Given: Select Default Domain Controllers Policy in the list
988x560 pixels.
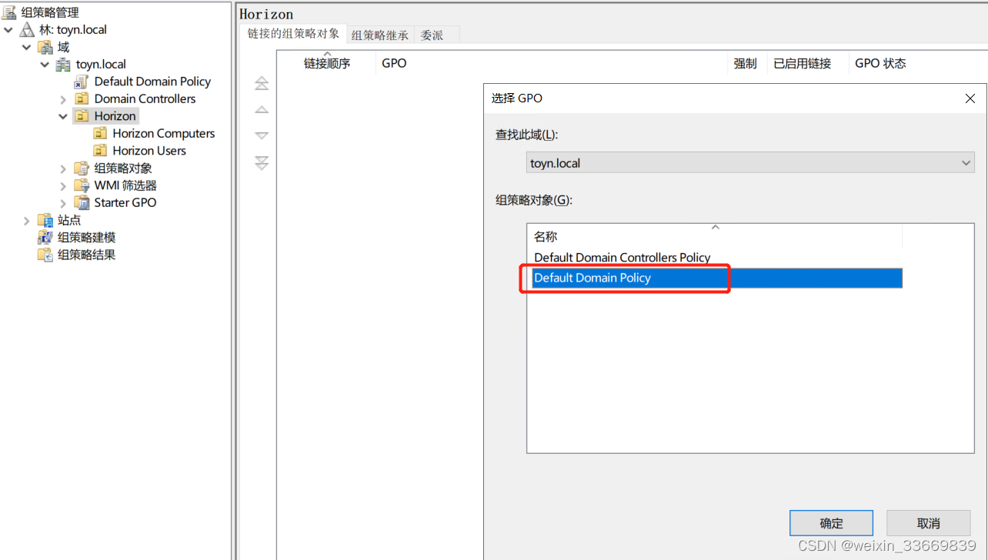Looking at the screenshot, I should (623, 258).
